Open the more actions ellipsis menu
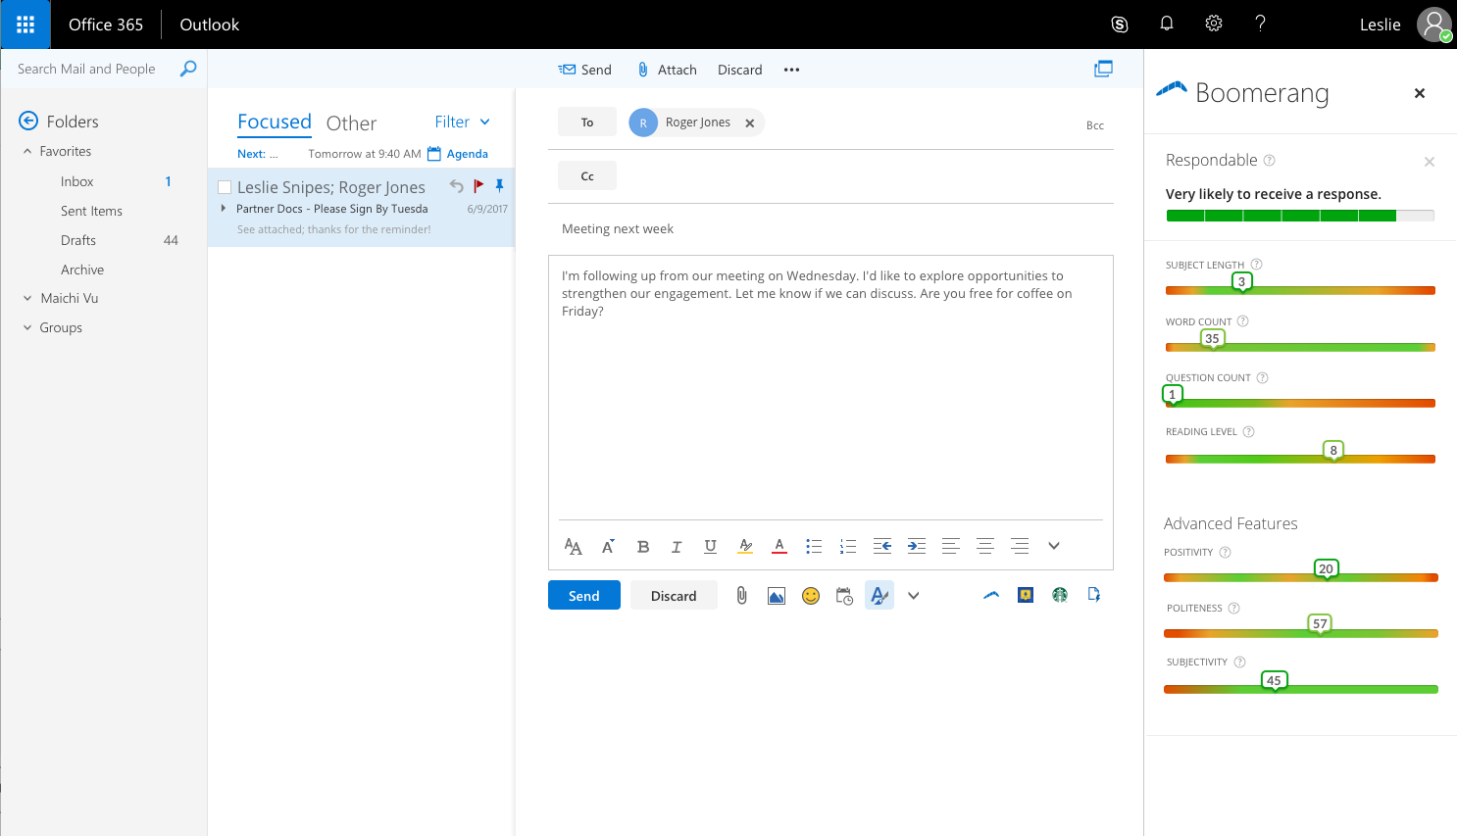This screenshot has width=1457, height=836. coord(792,70)
